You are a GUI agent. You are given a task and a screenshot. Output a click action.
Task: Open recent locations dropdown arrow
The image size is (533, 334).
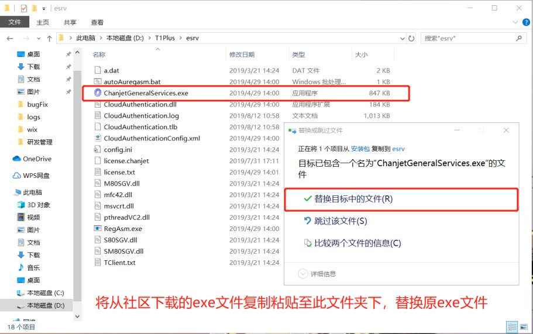click(39, 39)
